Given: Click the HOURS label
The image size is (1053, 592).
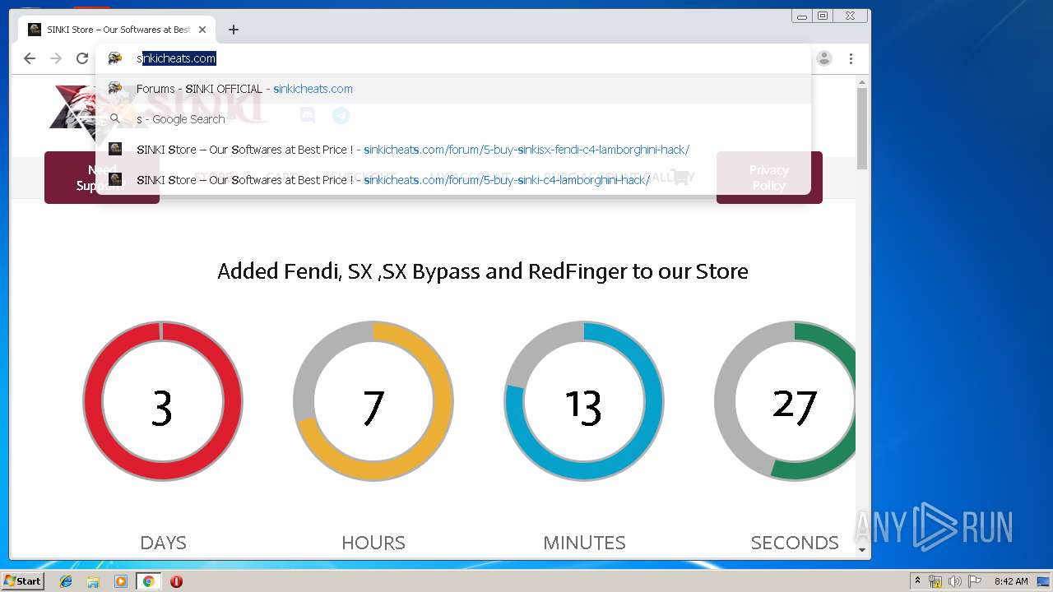Looking at the screenshot, I should pyautogui.click(x=373, y=543).
